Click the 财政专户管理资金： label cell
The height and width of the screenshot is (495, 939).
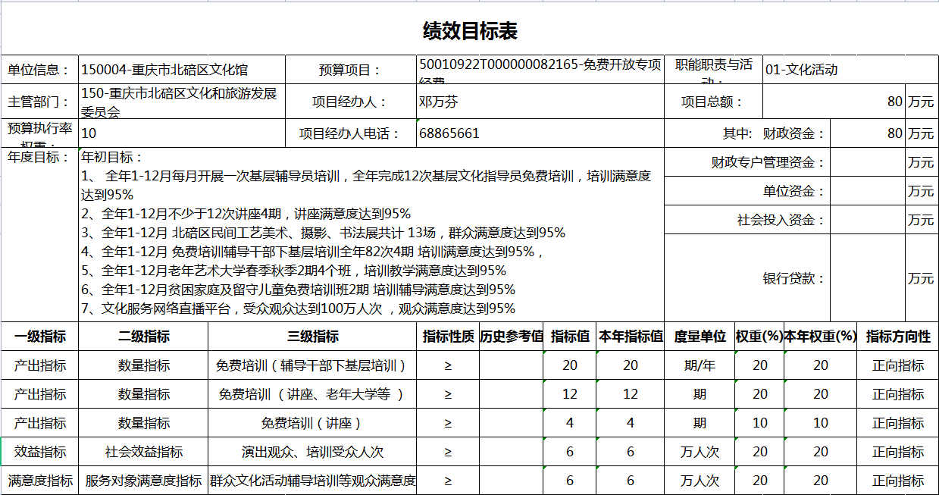click(x=747, y=162)
